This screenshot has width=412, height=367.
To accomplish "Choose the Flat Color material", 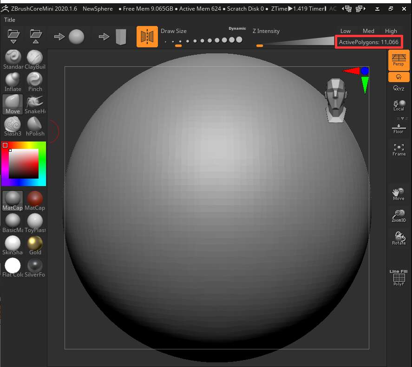I will 13,268.
